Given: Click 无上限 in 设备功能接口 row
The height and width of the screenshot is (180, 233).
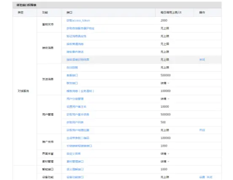Looking at the screenshot, I should tap(165, 177).
